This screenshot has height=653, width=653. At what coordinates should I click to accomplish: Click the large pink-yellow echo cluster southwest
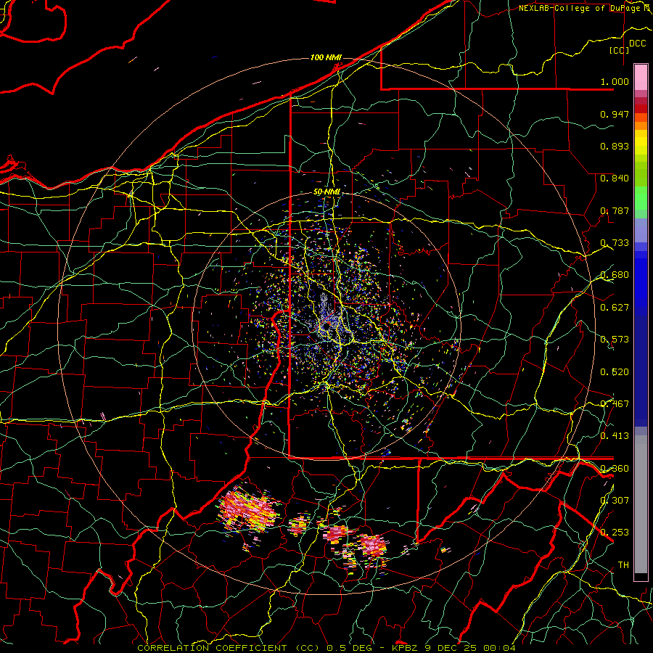pyautogui.click(x=249, y=510)
